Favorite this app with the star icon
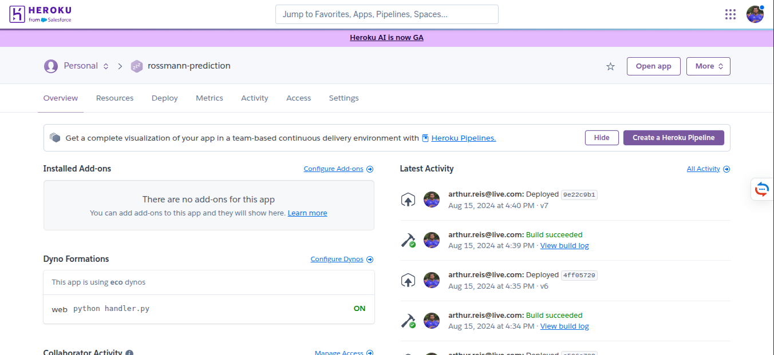 click(x=610, y=66)
